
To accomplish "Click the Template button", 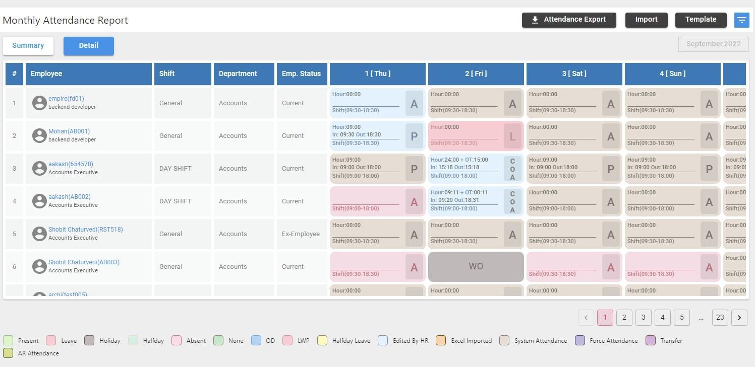I will [x=701, y=20].
